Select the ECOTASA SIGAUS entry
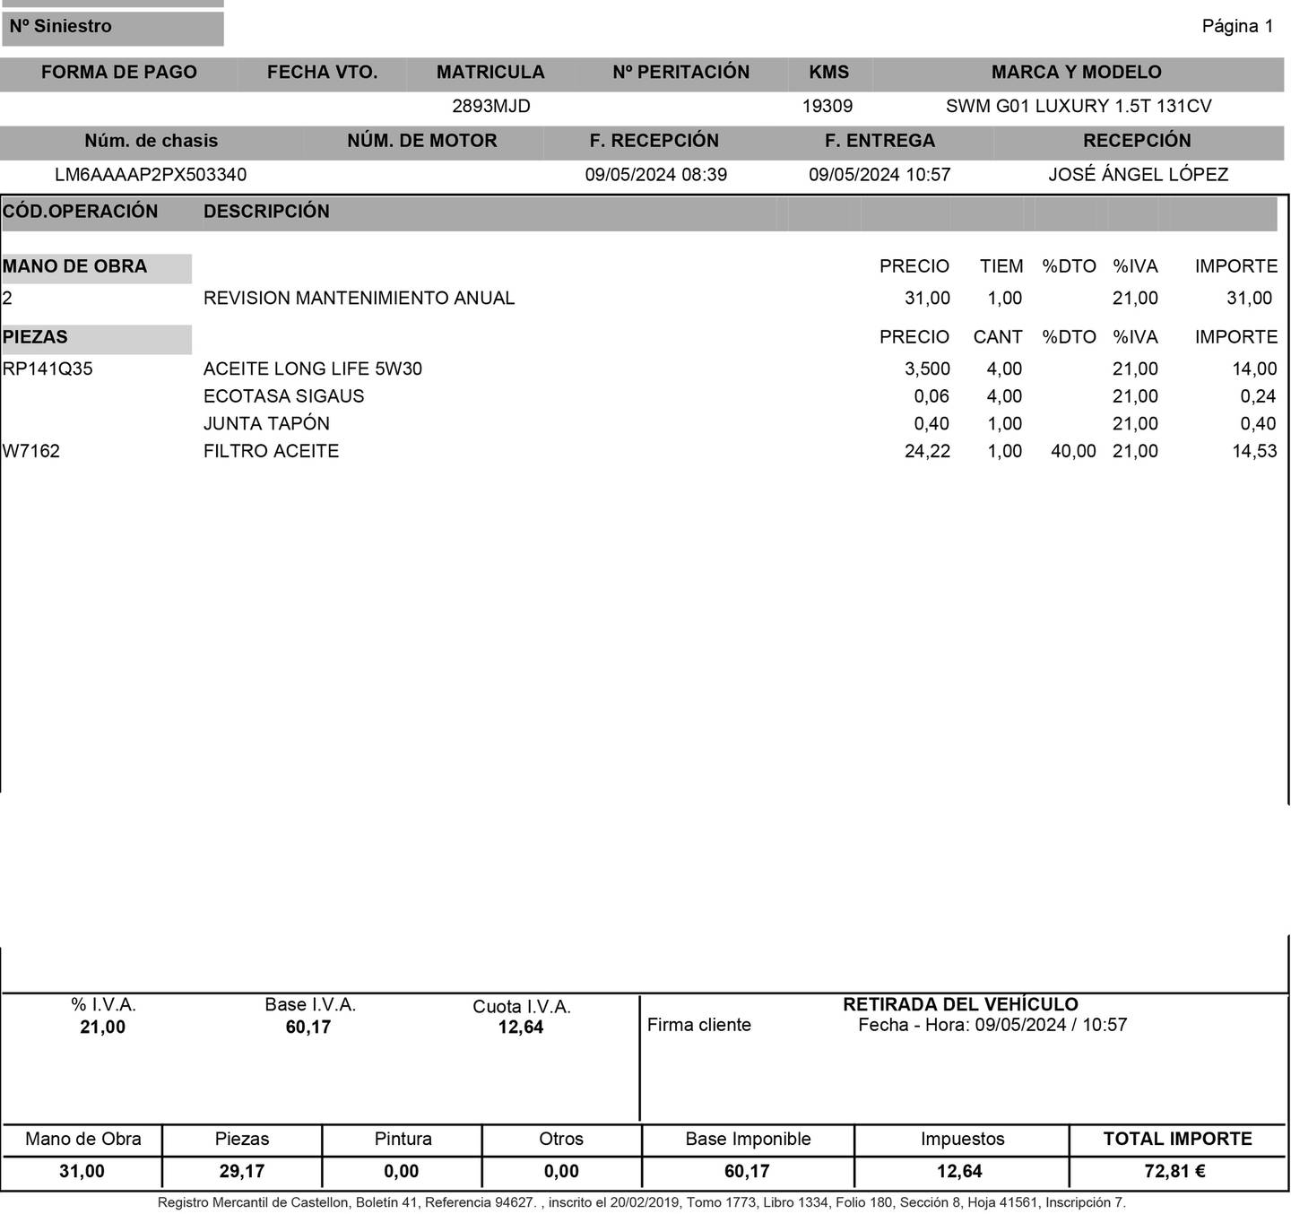This screenshot has height=1214, width=1291. [283, 396]
